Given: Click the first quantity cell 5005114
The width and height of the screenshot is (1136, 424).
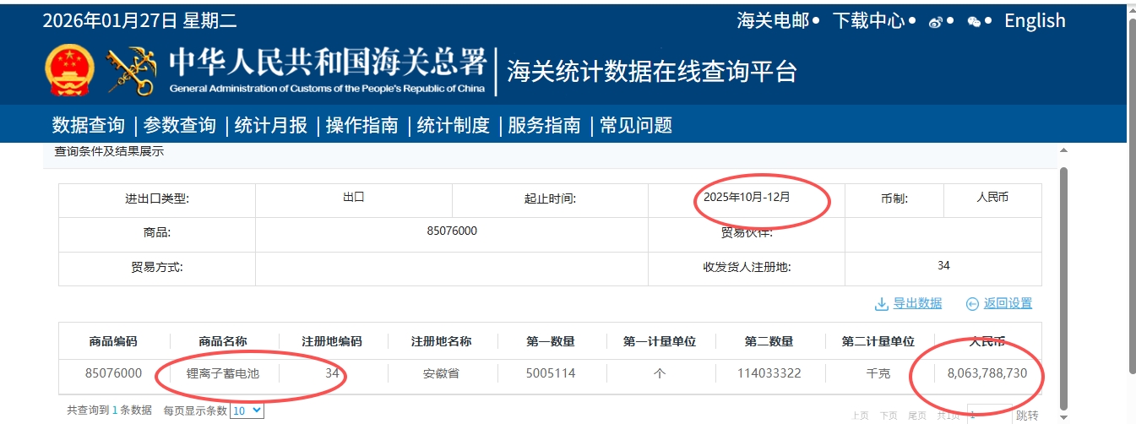Looking at the screenshot, I should pyautogui.click(x=551, y=372).
